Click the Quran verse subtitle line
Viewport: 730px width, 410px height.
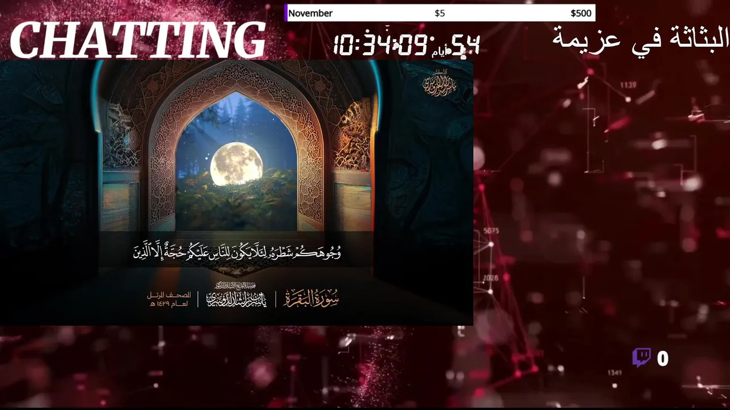(237, 252)
